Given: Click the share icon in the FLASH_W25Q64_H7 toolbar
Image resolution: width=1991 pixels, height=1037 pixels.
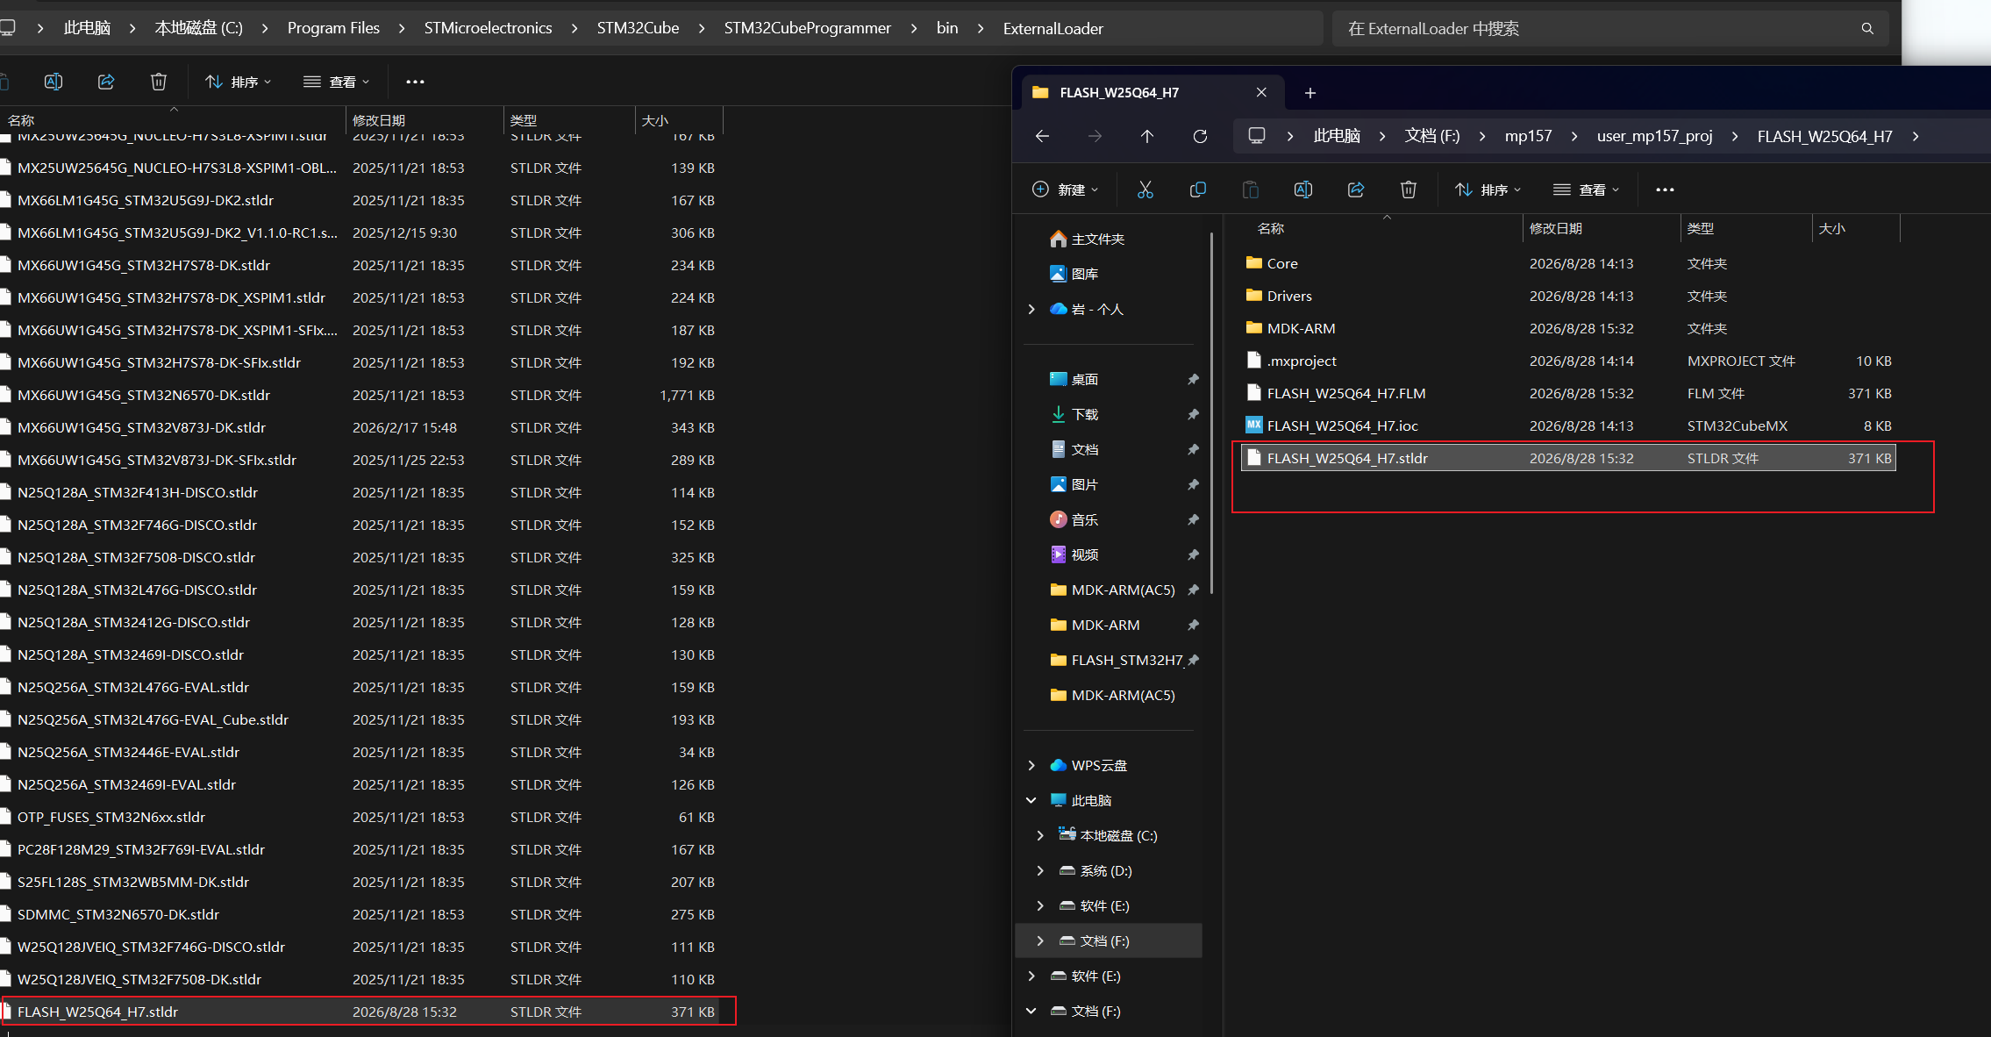Looking at the screenshot, I should click(1356, 190).
